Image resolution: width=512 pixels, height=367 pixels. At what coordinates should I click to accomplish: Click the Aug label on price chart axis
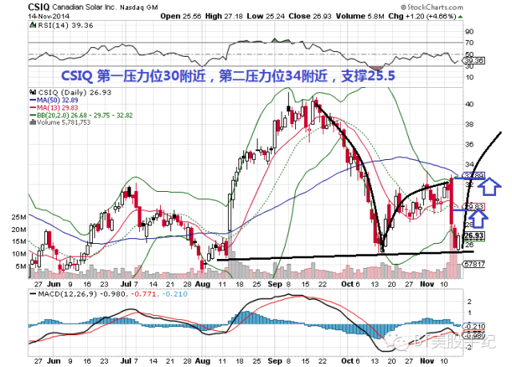[x=202, y=285]
